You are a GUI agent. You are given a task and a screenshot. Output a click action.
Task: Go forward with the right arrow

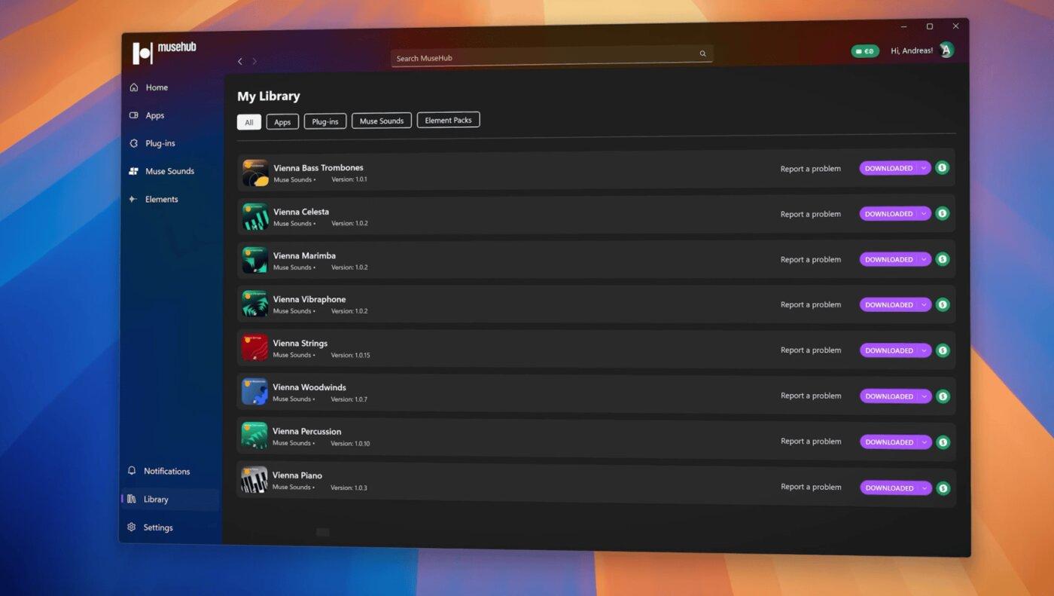click(x=254, y=61)
